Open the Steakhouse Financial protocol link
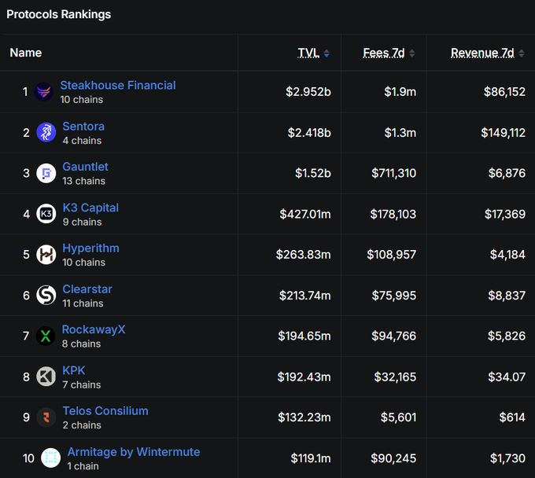535x478 pixels. [x=118, y=85]
